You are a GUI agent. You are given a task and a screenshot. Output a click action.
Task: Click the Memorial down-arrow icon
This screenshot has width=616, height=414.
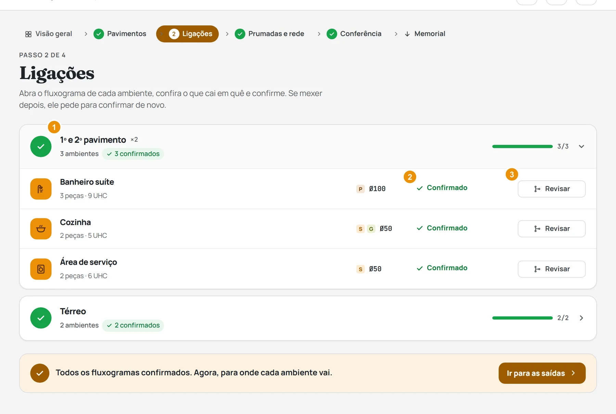(x=407, y=34)
